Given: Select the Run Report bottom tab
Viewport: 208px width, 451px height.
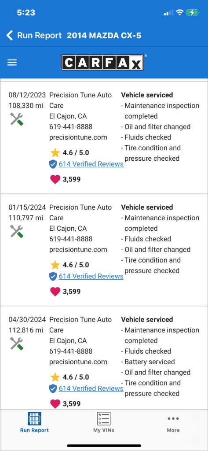Looking at the screenshot, I should [34, 422].
